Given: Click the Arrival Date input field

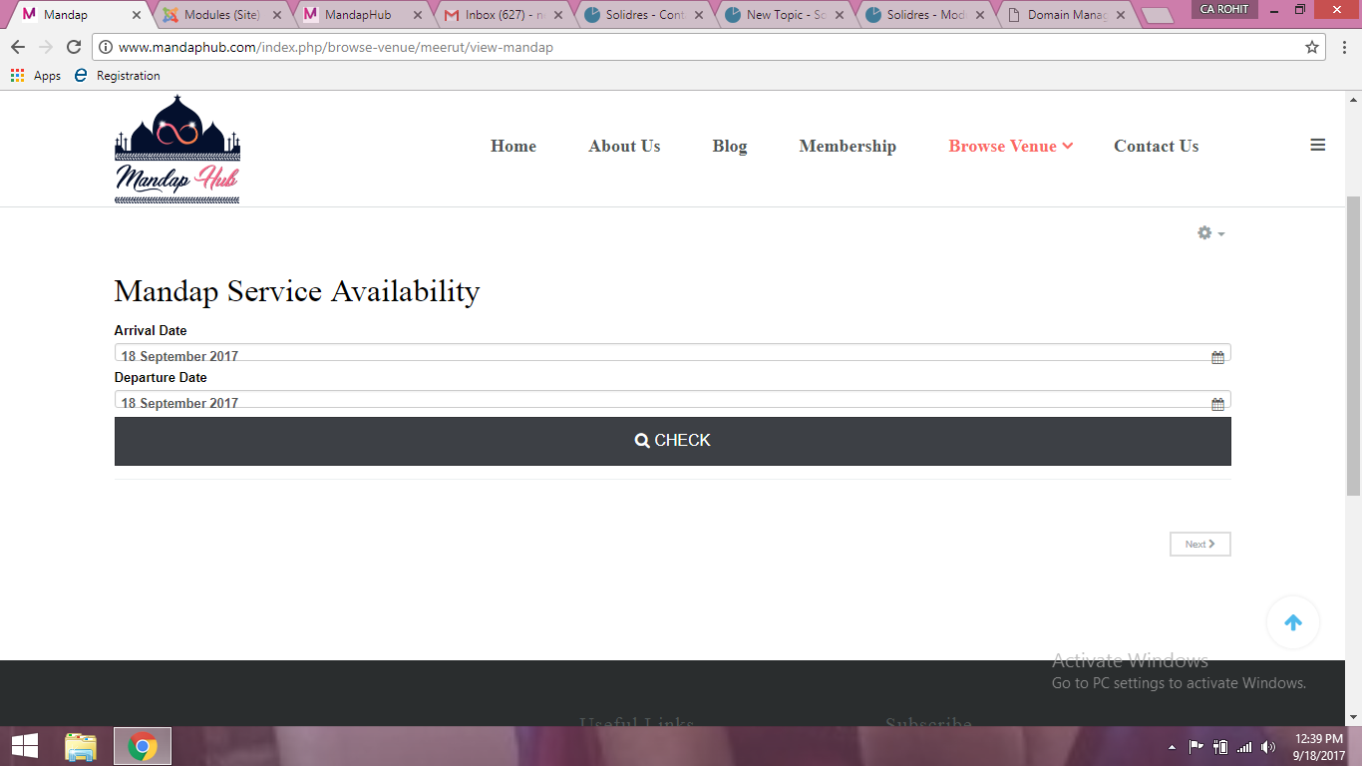Looking at the screenshot, I should [x=658, y=354].
